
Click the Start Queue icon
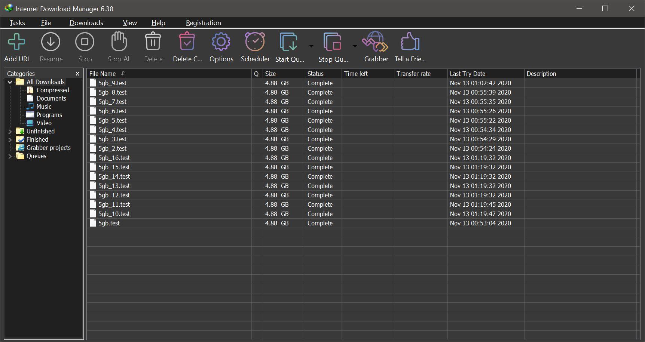point(289,41)
